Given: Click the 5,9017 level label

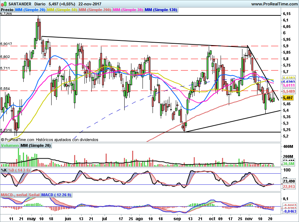Looking at the screenshot, I should (x=6, y=44).
